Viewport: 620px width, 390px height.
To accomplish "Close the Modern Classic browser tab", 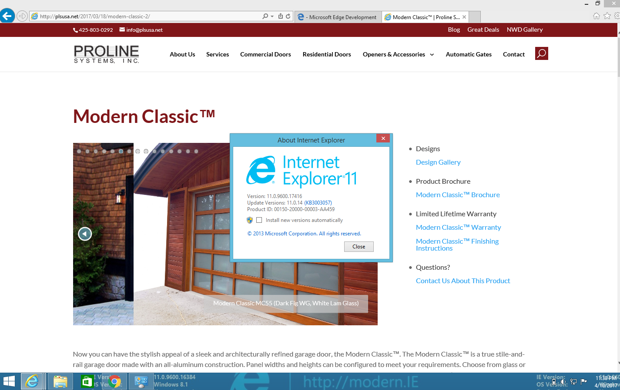I will click(464, 17).
